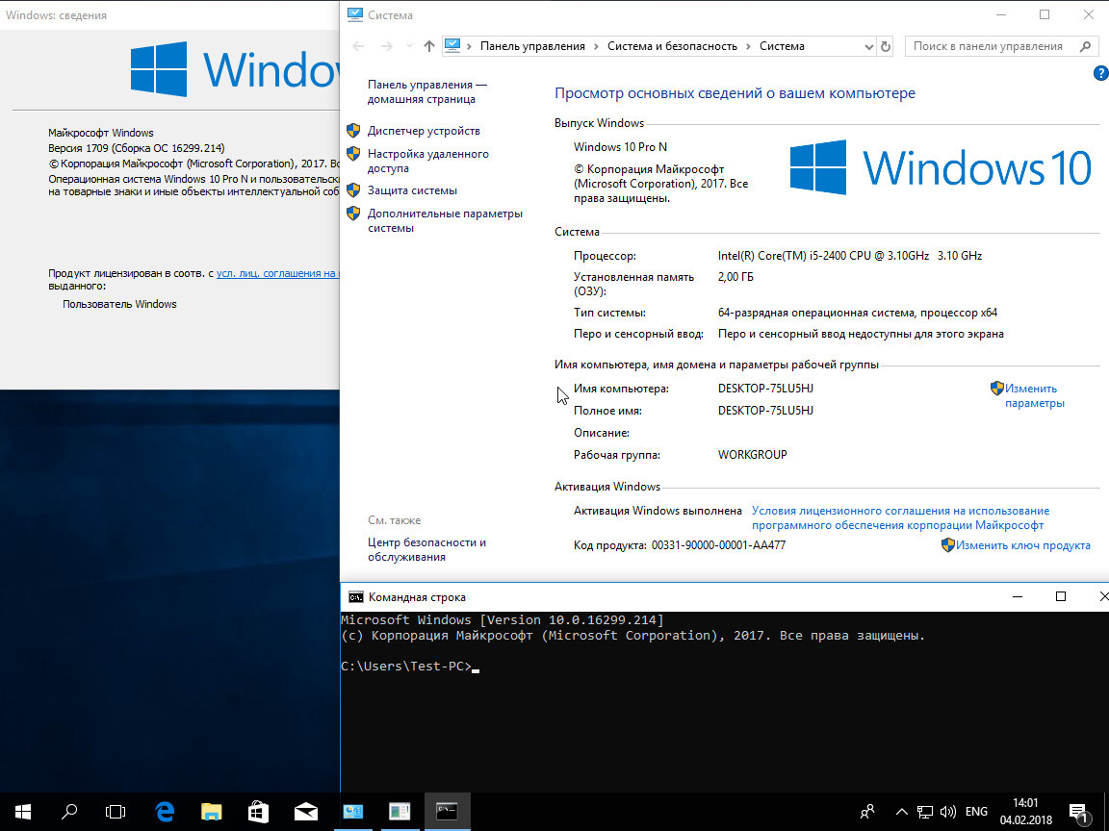Click "Изменить параметры" for computer name

tap(1033, 395)
